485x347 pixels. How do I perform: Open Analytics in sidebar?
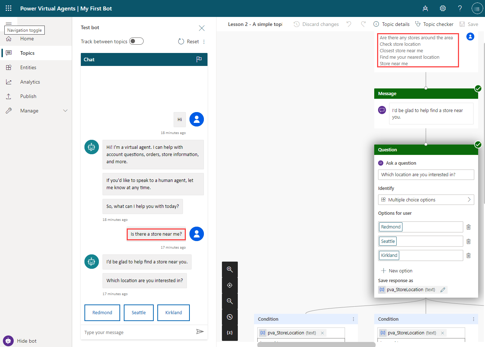point(30,82)
